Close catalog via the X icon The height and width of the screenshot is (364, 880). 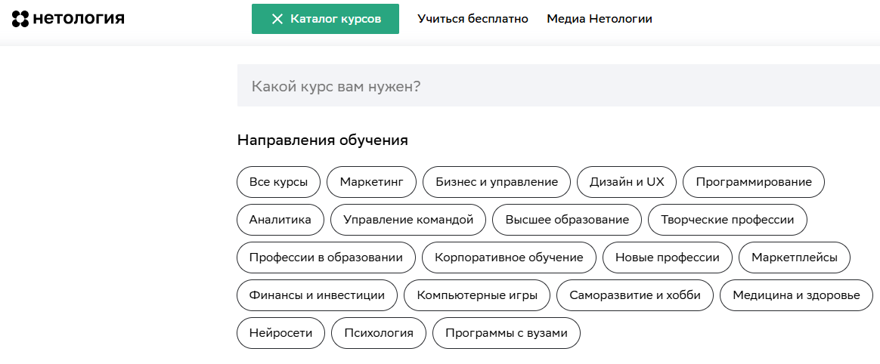click(277, 19)
